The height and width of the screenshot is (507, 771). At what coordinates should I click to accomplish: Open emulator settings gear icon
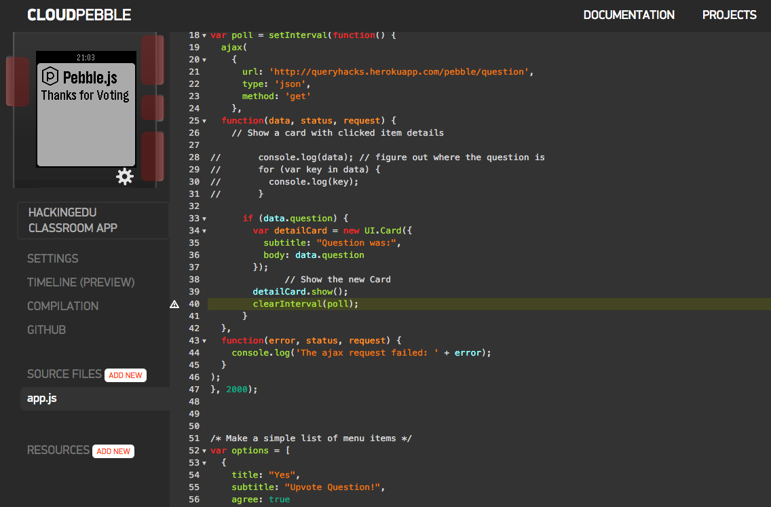click(125, 176)
